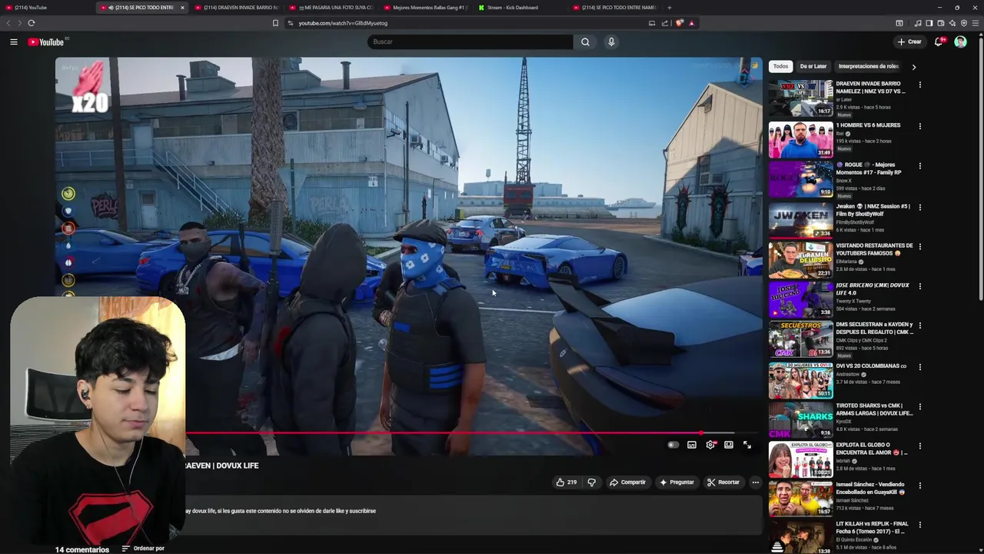The width and height of the screenshot is (984, 554).
Task: Select the Interpretaciones de roles chip
Action: [869, 66]
